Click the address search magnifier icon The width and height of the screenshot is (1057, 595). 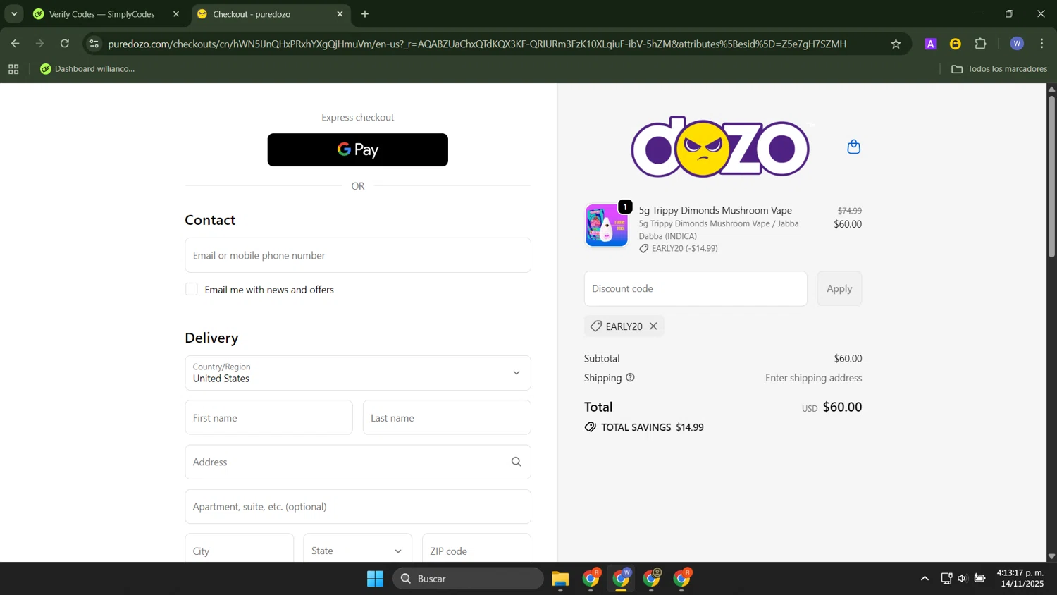[x=516, y=462]
